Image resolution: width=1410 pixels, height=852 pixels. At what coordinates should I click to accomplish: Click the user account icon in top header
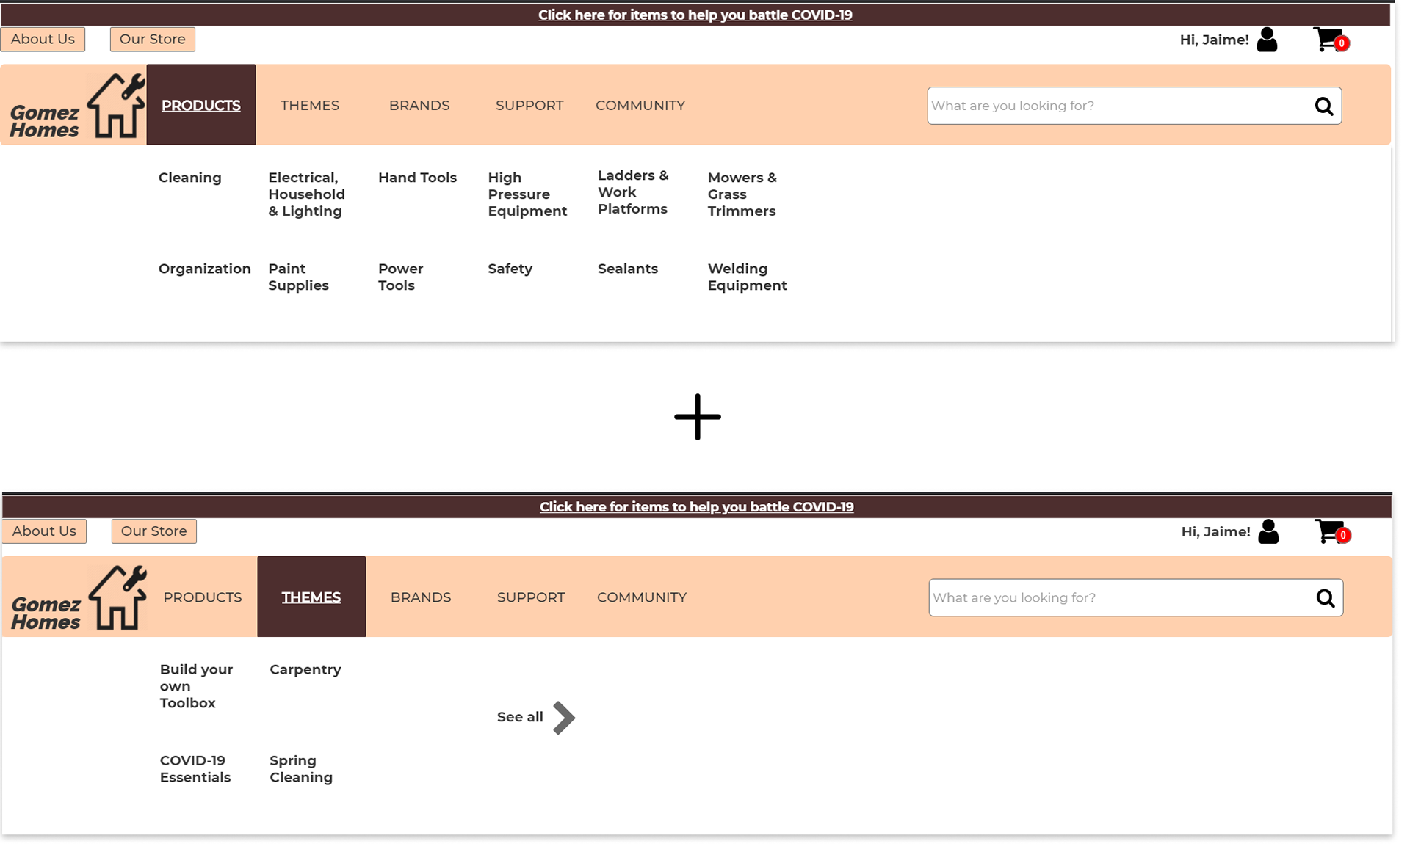point(1267,40)
